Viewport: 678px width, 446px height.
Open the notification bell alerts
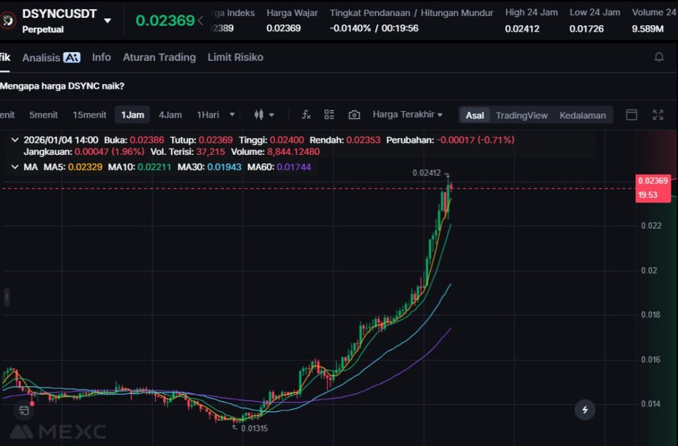tap(659, 58)
